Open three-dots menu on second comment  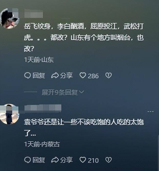click(151, 112)
